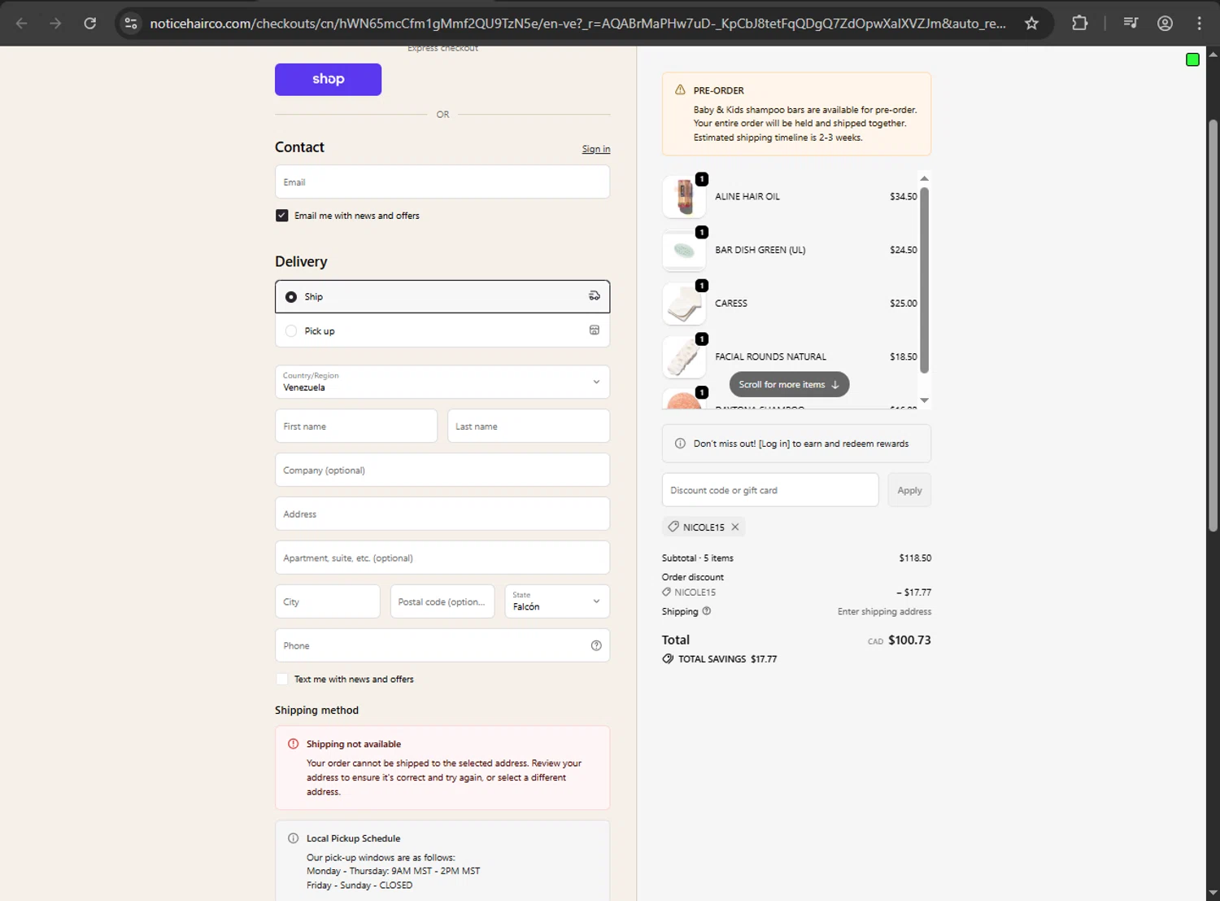The image size is (1220, 901).
Task: Click the Shop Pay express checkout button
Action: (x=328, y=79)
